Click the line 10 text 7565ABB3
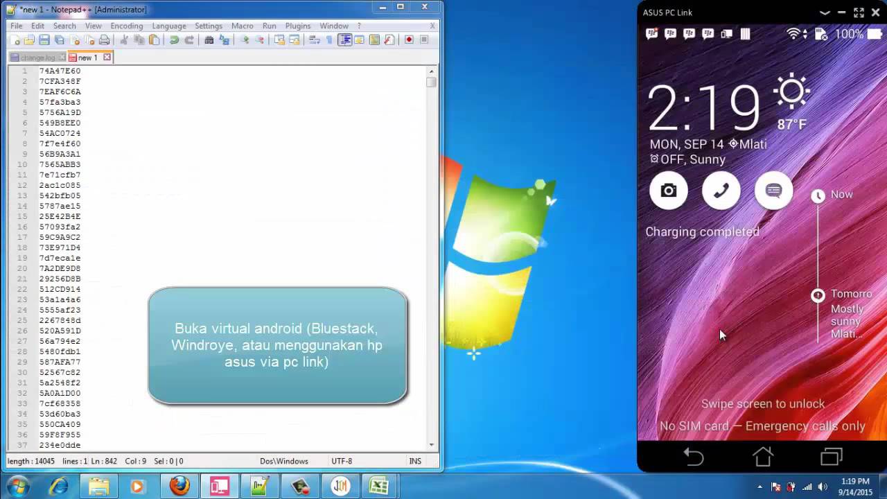Screen dimensions: 887x499 60,164
